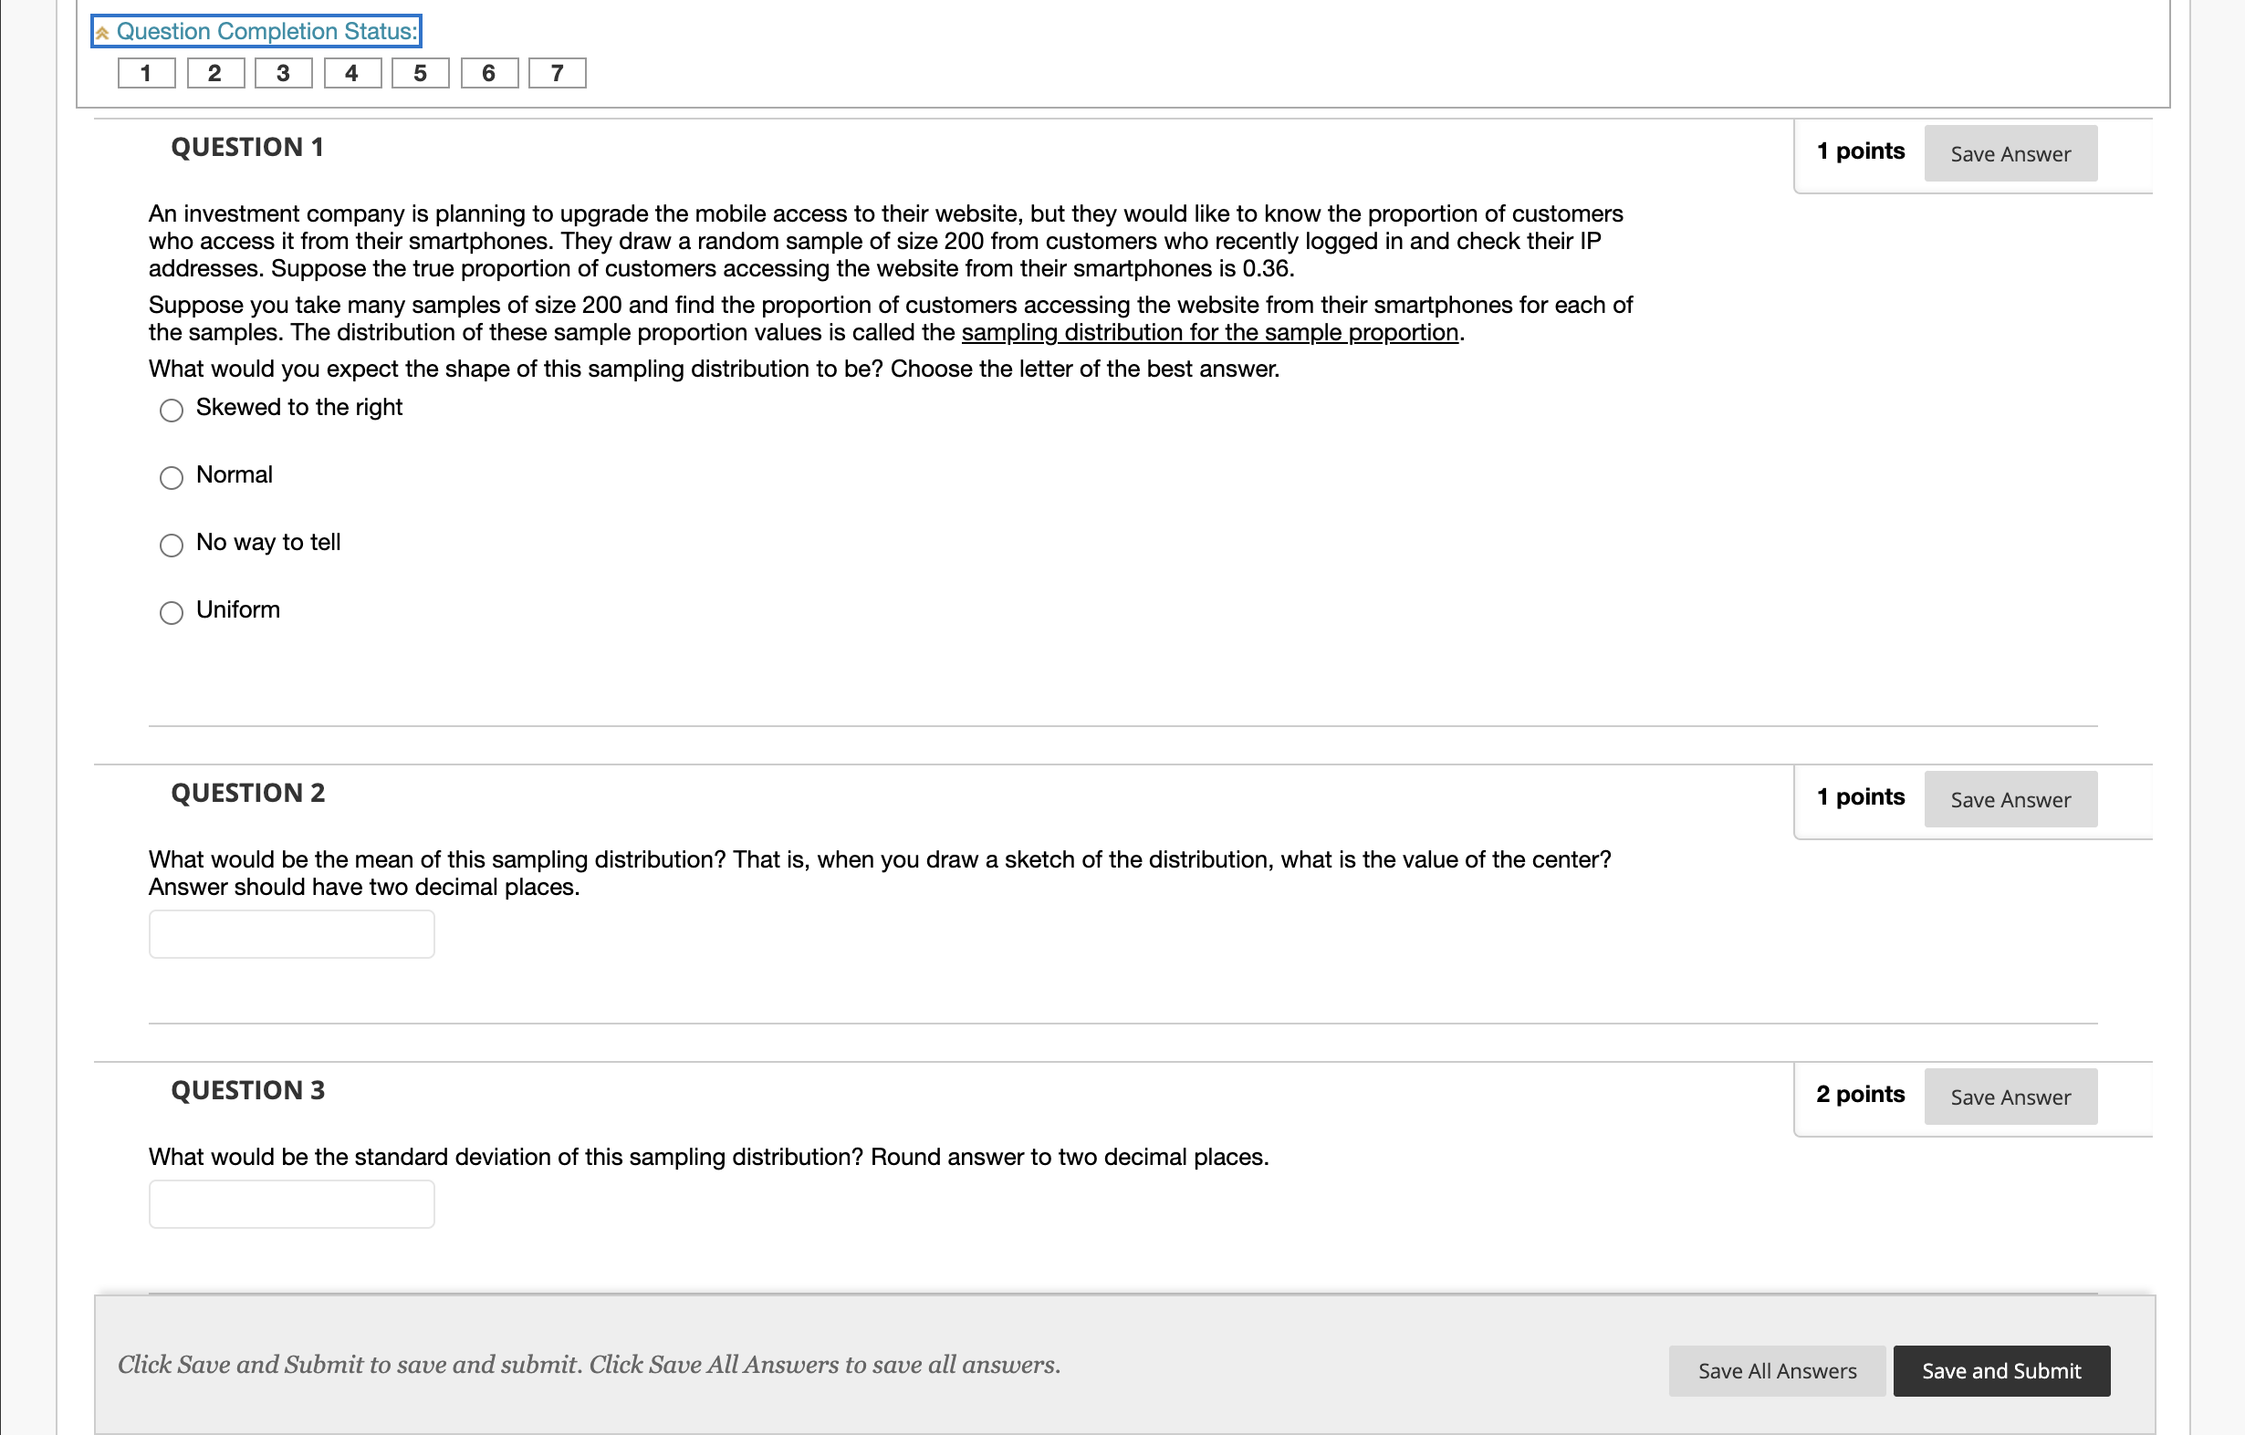Click the double-chevron icon beside Question Completion Status

[x=102, y=31]
